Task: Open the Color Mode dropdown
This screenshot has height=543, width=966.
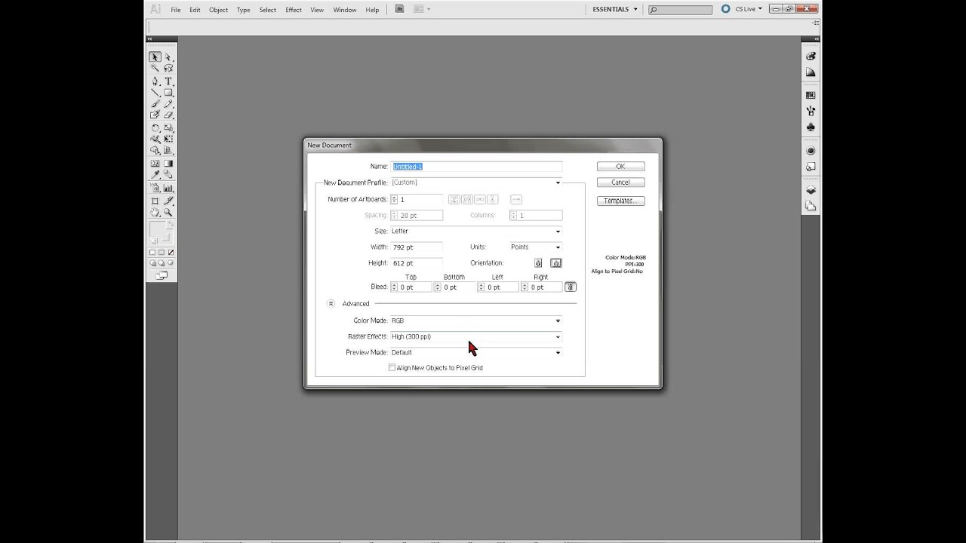Action: [x=476, y=321]
